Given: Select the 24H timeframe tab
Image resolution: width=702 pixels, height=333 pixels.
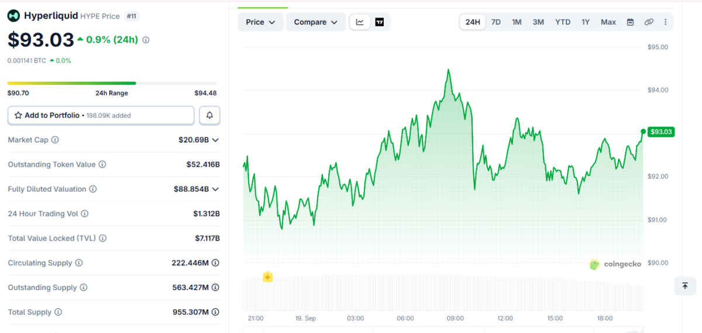Looking at the screenshot, I should (x=472, y=22).
